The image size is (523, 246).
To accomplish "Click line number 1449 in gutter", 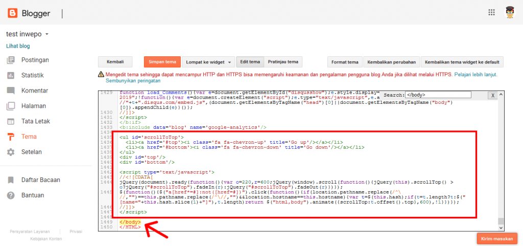I will pos(106,222).
